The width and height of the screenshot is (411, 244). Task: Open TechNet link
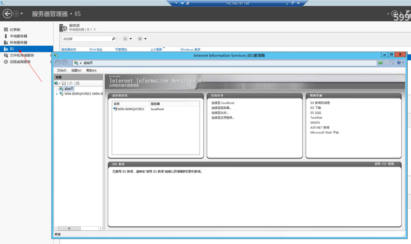pos(316,118)
